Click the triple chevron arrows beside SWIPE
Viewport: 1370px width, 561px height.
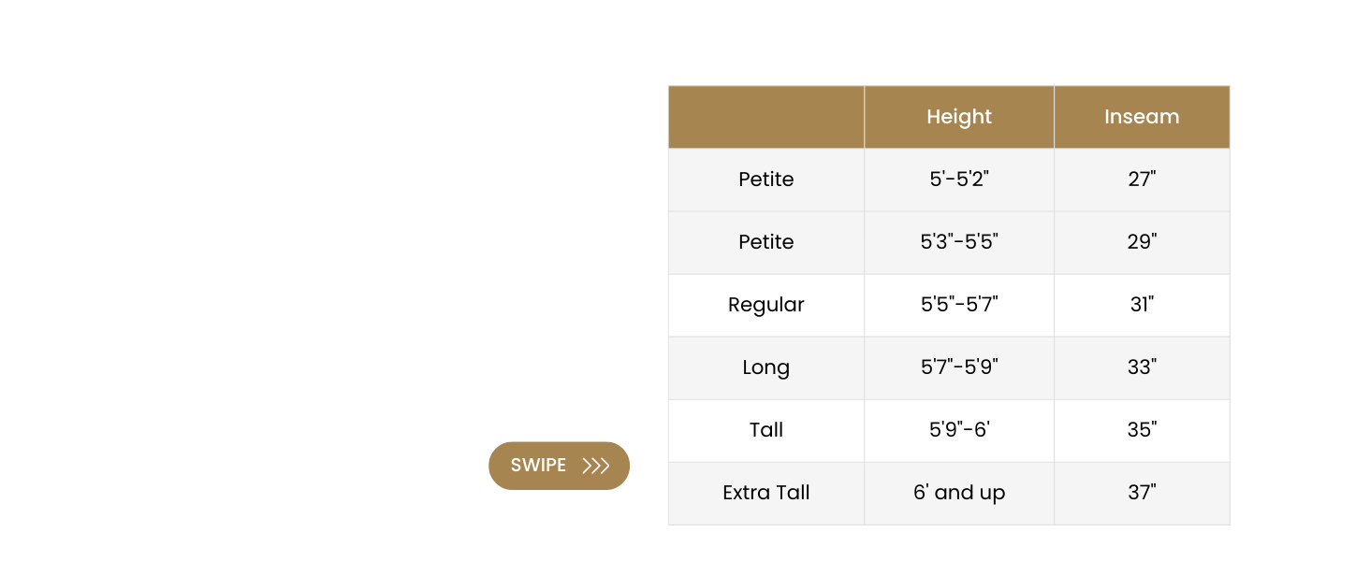596,466
